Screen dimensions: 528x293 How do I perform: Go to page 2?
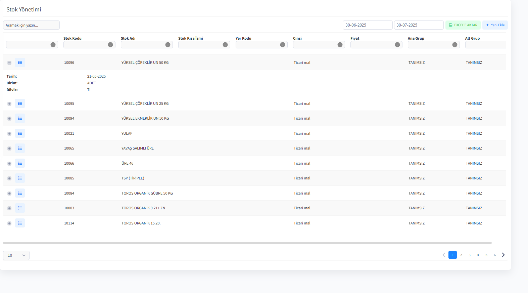pyautogui.click(x=461, y=255)
